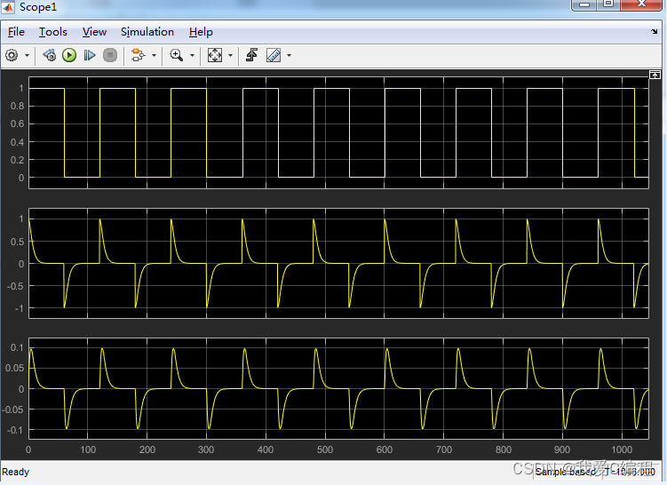This screenshot has width=667, height=485.
Task: Expand the Measurements dropdown arrow
Action: click(x=289, y=55)
